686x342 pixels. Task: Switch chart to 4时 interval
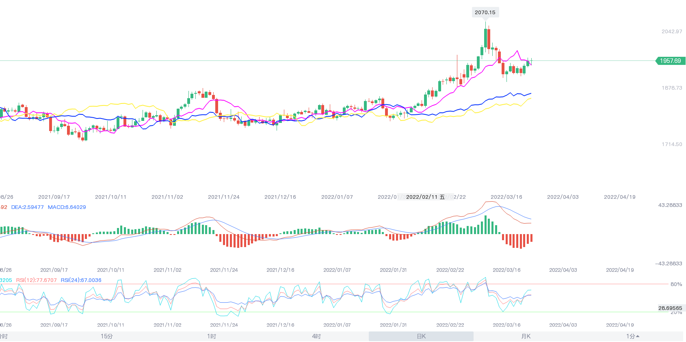(x=316, y=336)
